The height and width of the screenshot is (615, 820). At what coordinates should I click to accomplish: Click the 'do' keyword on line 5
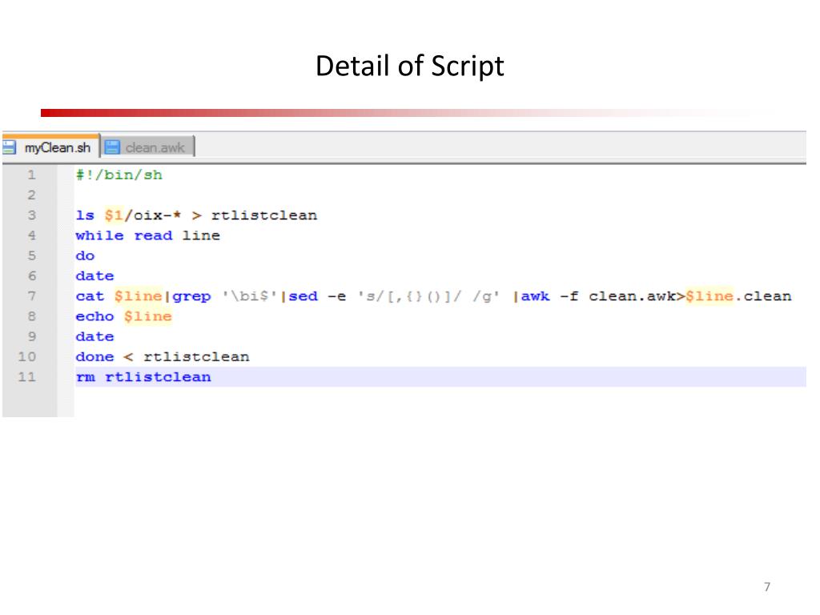pos(85,255)
